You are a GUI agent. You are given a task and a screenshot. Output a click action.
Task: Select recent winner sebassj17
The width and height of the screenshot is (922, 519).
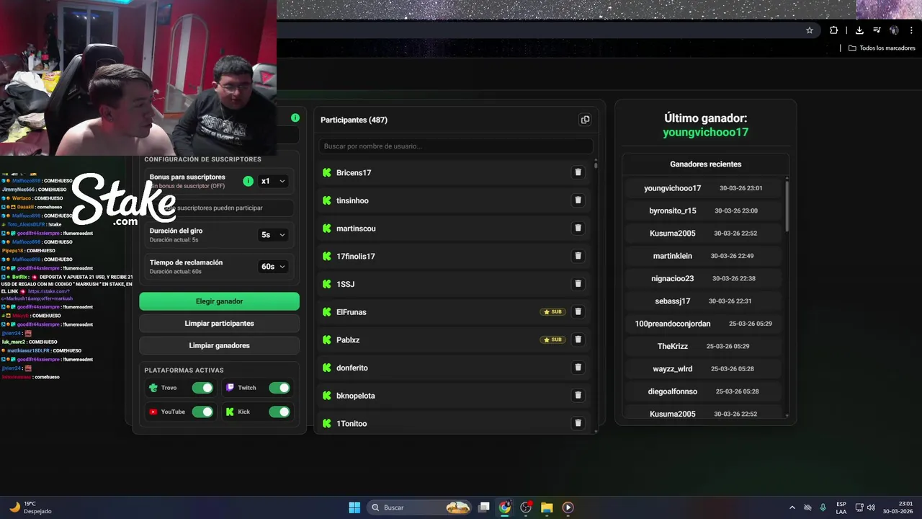[673, 301]
